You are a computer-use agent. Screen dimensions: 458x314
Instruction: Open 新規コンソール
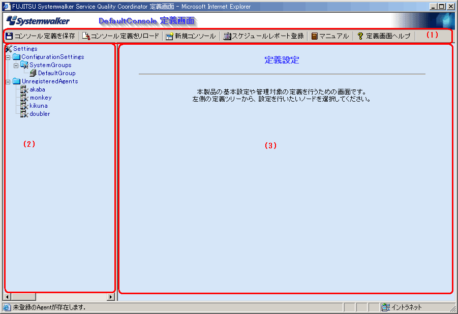click(x=195, y=36)
